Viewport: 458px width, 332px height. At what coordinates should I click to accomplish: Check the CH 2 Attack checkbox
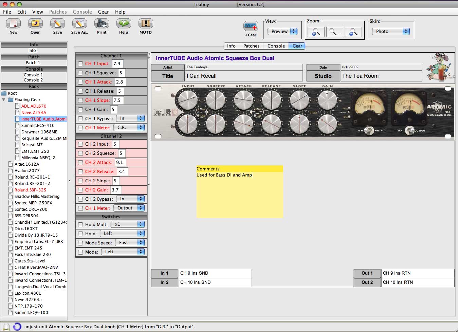(x=80, y=163)
